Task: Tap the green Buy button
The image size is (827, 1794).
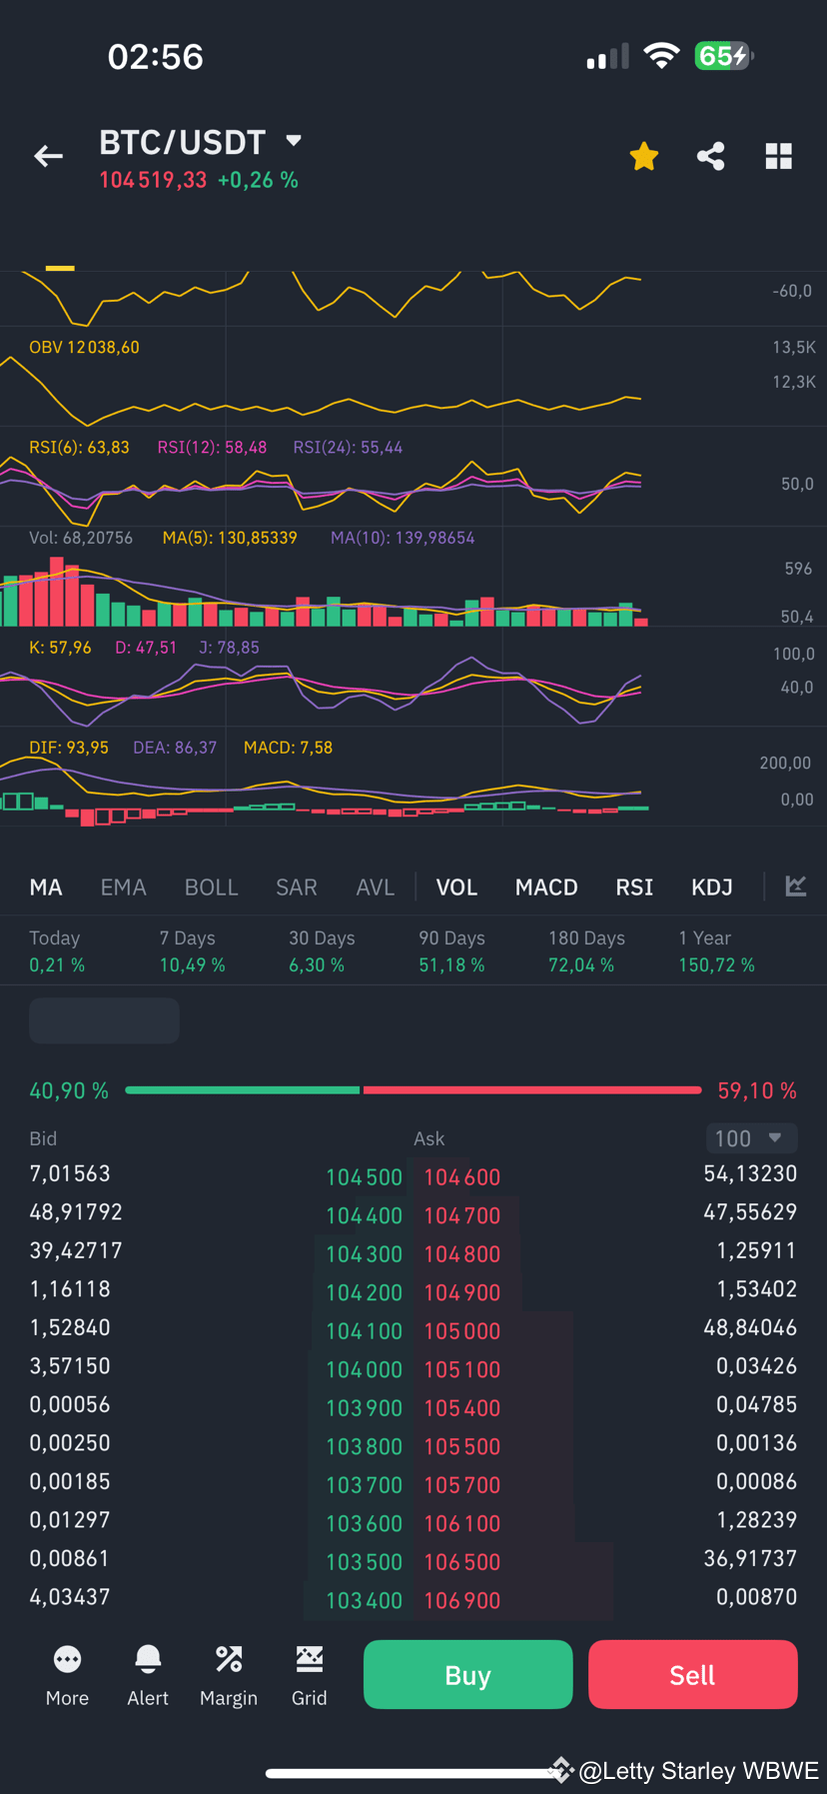Action: coord(468,1674)
